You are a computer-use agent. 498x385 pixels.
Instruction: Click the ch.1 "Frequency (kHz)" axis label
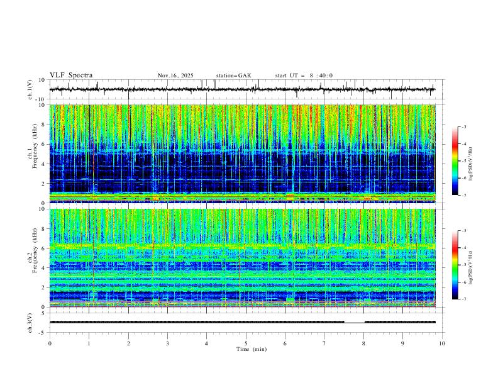35,147
